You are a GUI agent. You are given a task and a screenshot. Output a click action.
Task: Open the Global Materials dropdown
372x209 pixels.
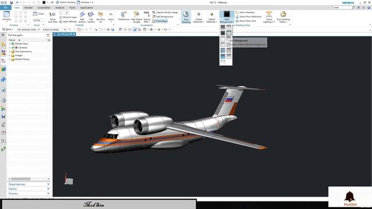(x=199, y=17)
